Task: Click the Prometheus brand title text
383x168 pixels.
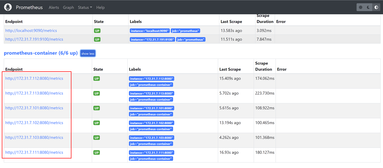Action: pos(29,8)
